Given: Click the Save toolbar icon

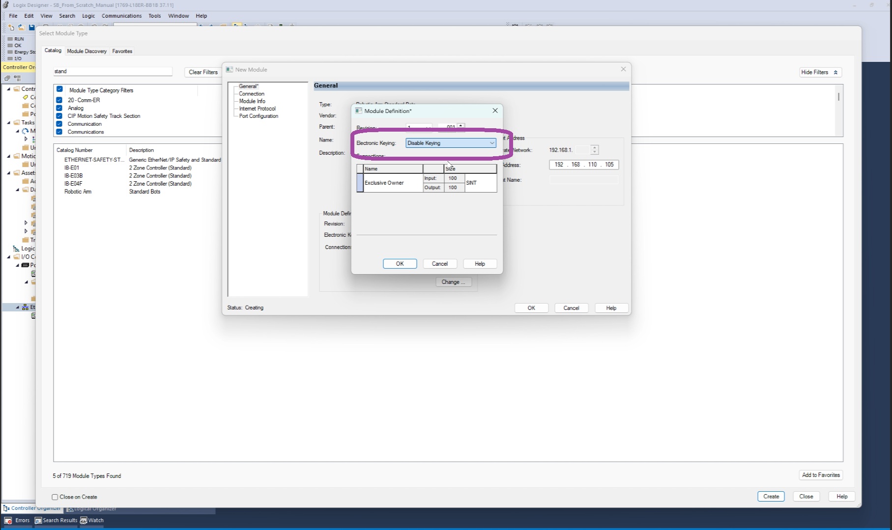Looking at the screenshot, I should pyautogui.click(x=31, y=28).
